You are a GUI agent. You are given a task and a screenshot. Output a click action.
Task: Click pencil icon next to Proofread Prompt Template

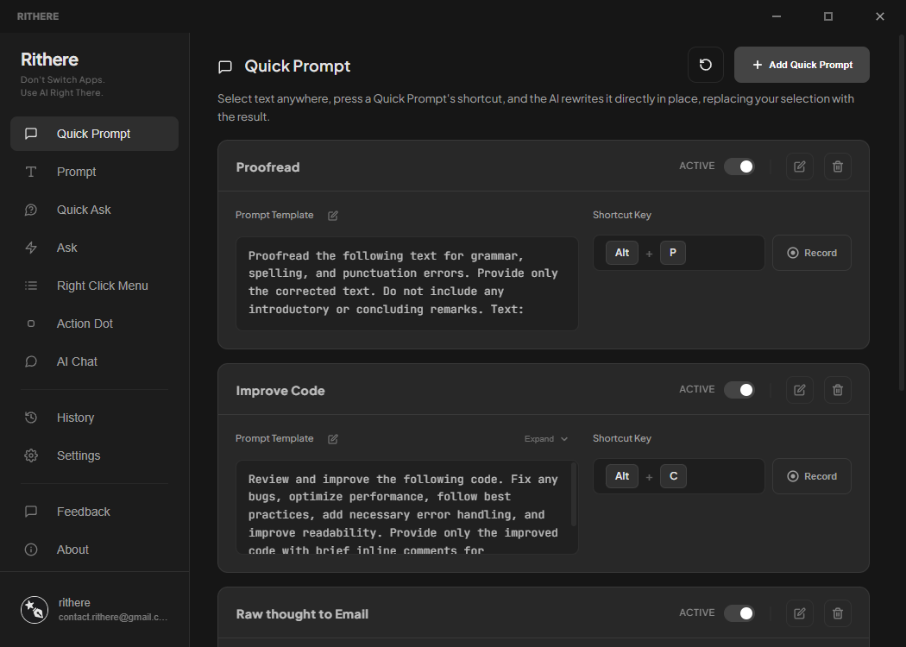coord(333,216)
